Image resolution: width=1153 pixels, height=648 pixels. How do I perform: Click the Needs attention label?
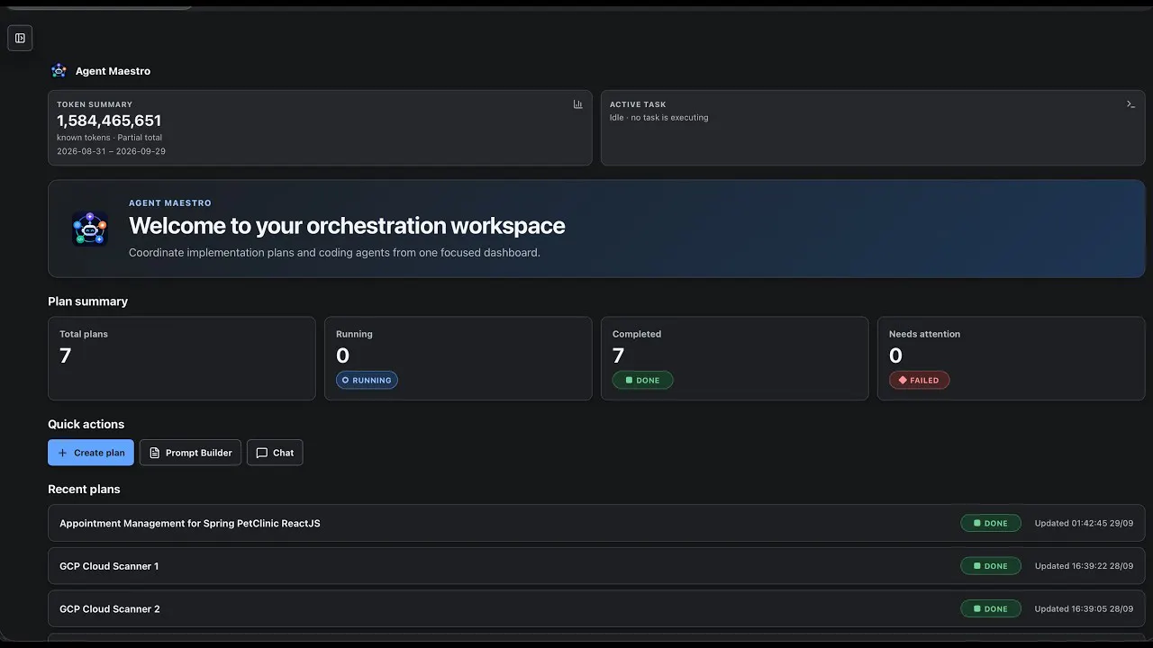pos(924,334)
